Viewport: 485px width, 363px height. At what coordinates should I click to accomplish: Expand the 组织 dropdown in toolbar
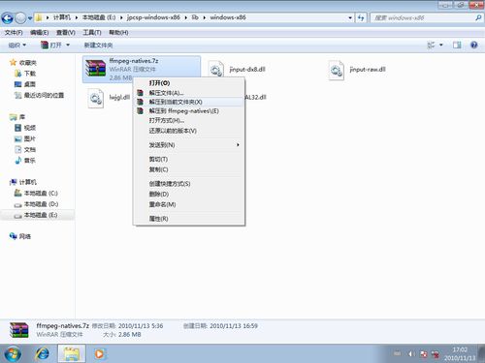17,45
